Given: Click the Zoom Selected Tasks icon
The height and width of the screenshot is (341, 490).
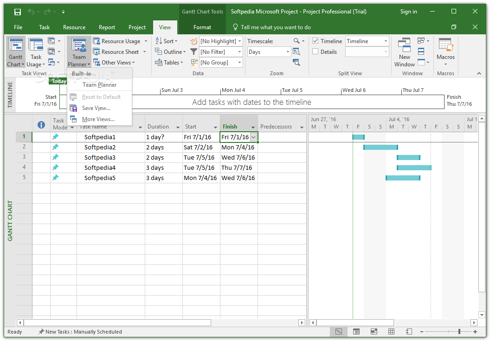Looking at the screenshot, I should pos(296,63).
